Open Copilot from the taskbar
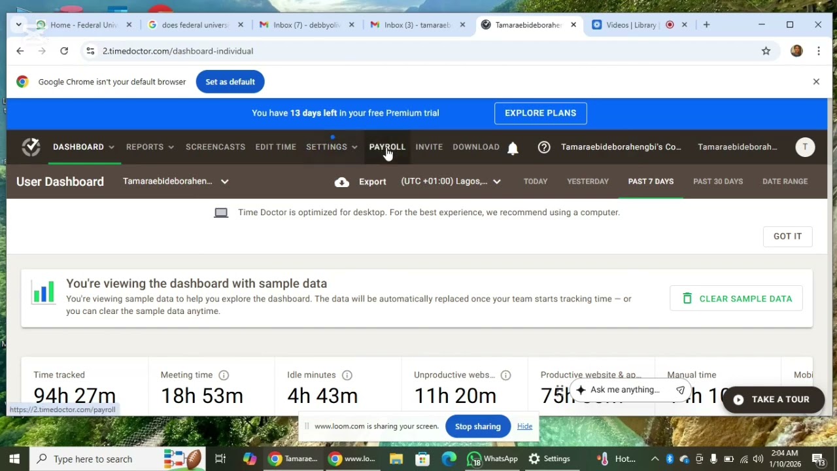Screen dimensions: 837x471 point(250,459)
